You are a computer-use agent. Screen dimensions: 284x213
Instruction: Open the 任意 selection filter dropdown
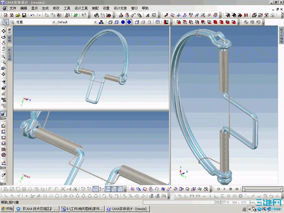54,22
